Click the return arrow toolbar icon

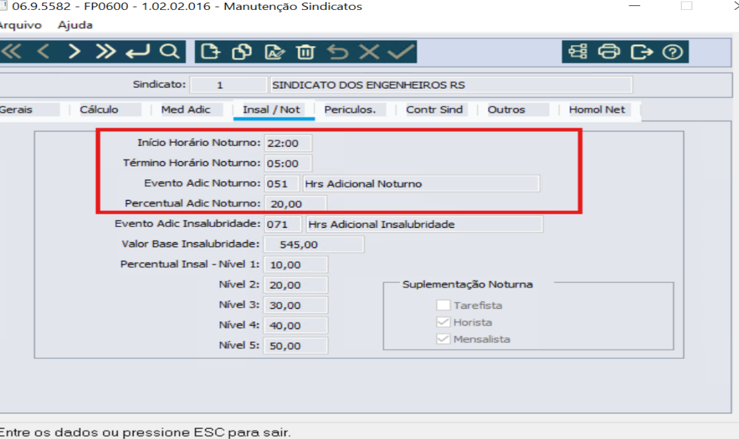point(138,51)
